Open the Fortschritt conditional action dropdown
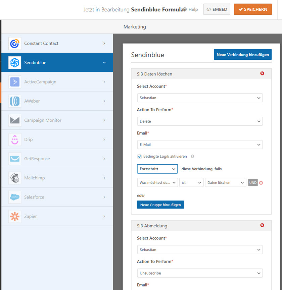The width and height of the screenshot is (282, 290). pyautogui.click(x=157, y=169)
